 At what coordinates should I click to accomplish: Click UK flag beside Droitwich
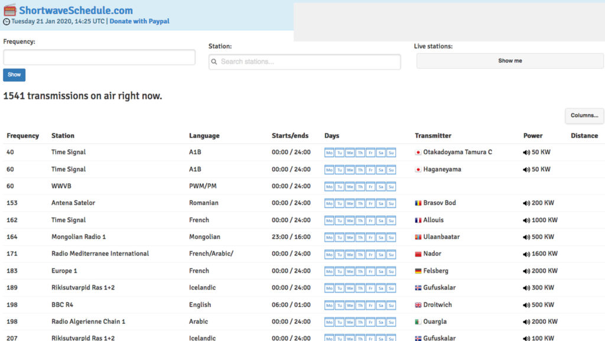(x=418, y=305)
